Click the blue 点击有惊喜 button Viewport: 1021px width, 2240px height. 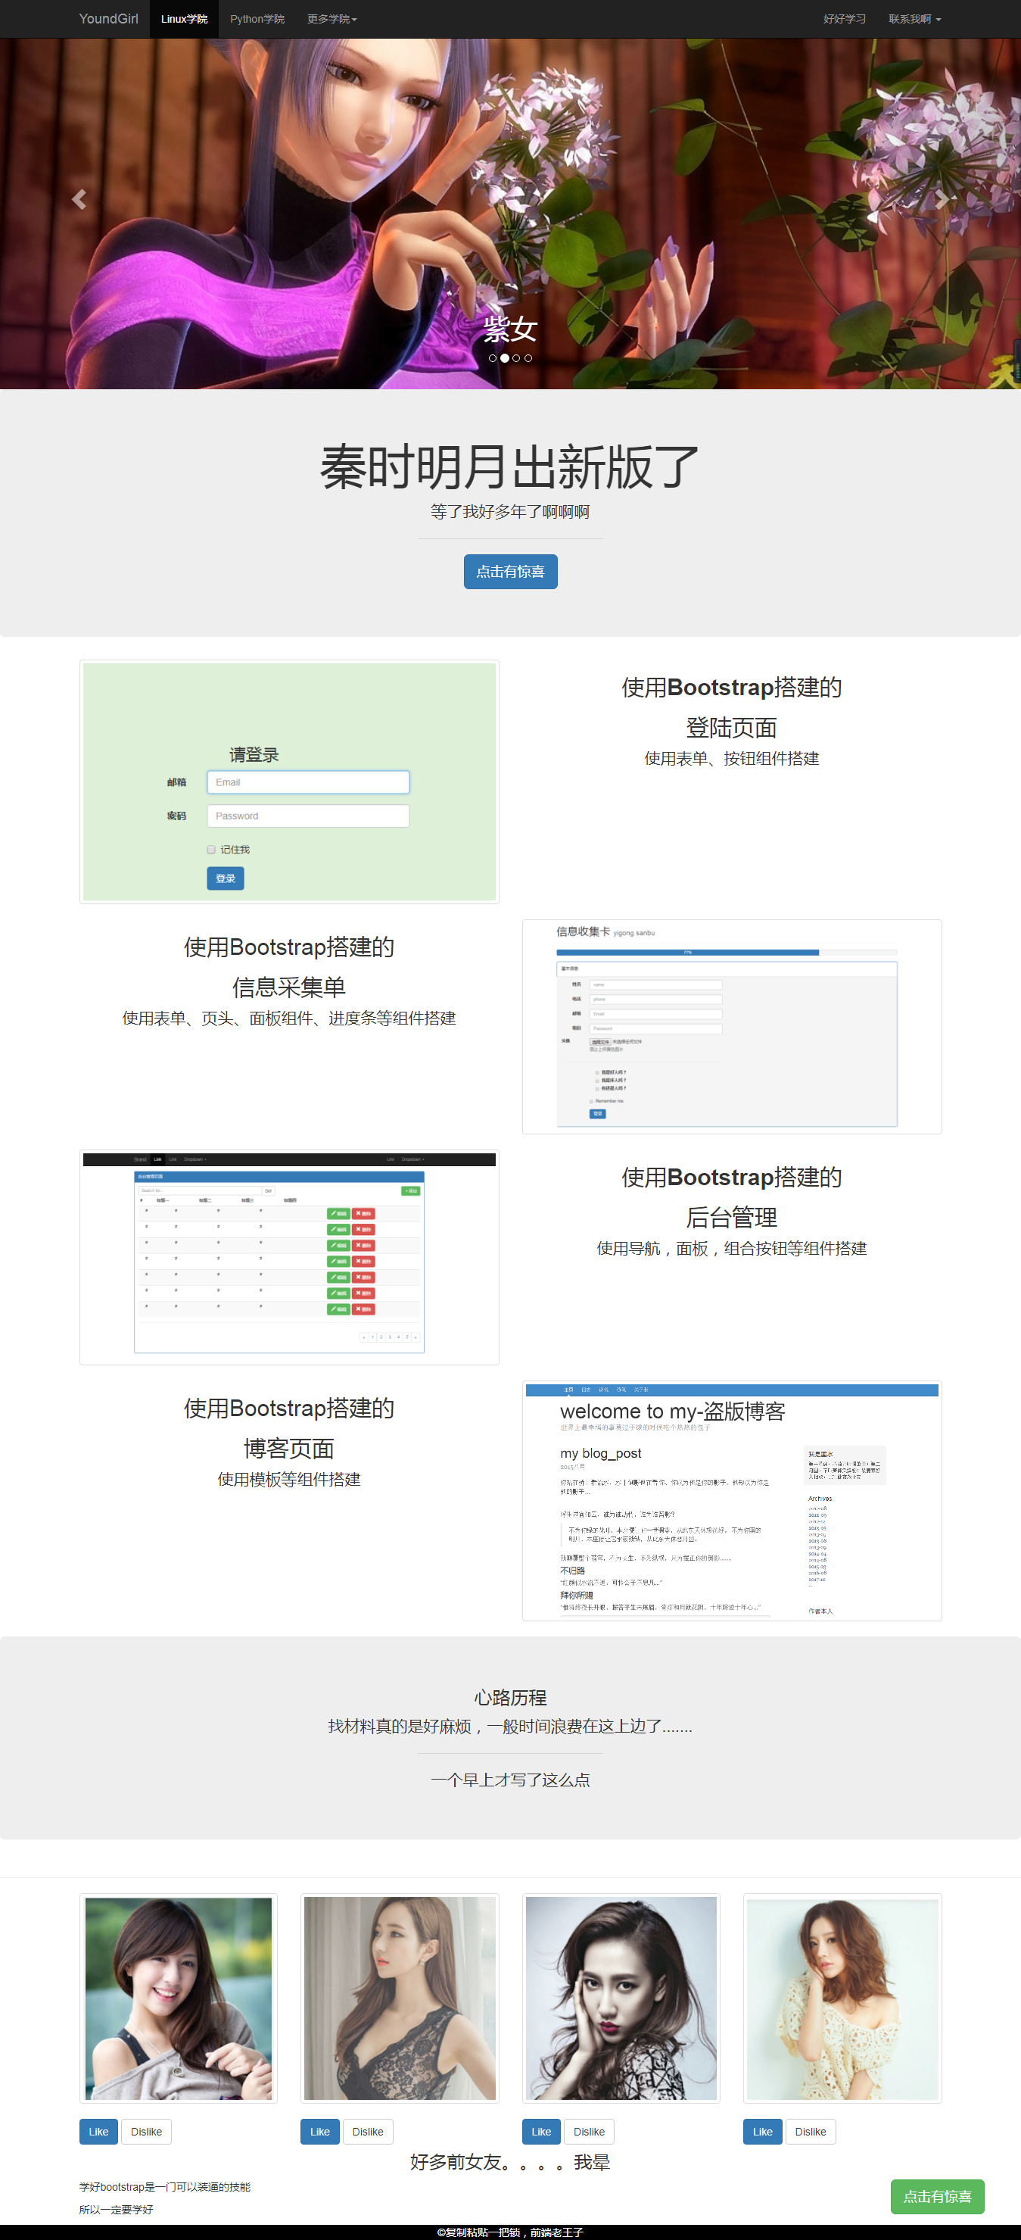point(510,571)
